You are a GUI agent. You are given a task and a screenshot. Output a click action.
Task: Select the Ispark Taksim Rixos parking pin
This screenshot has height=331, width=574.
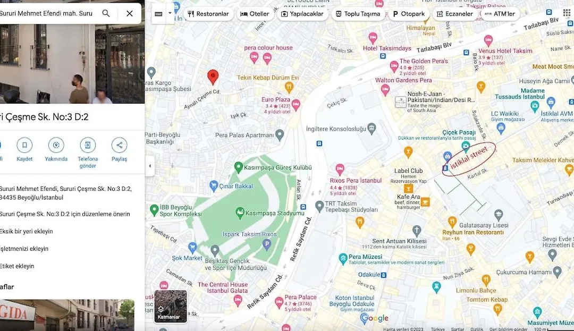click(x=267, y=244)
